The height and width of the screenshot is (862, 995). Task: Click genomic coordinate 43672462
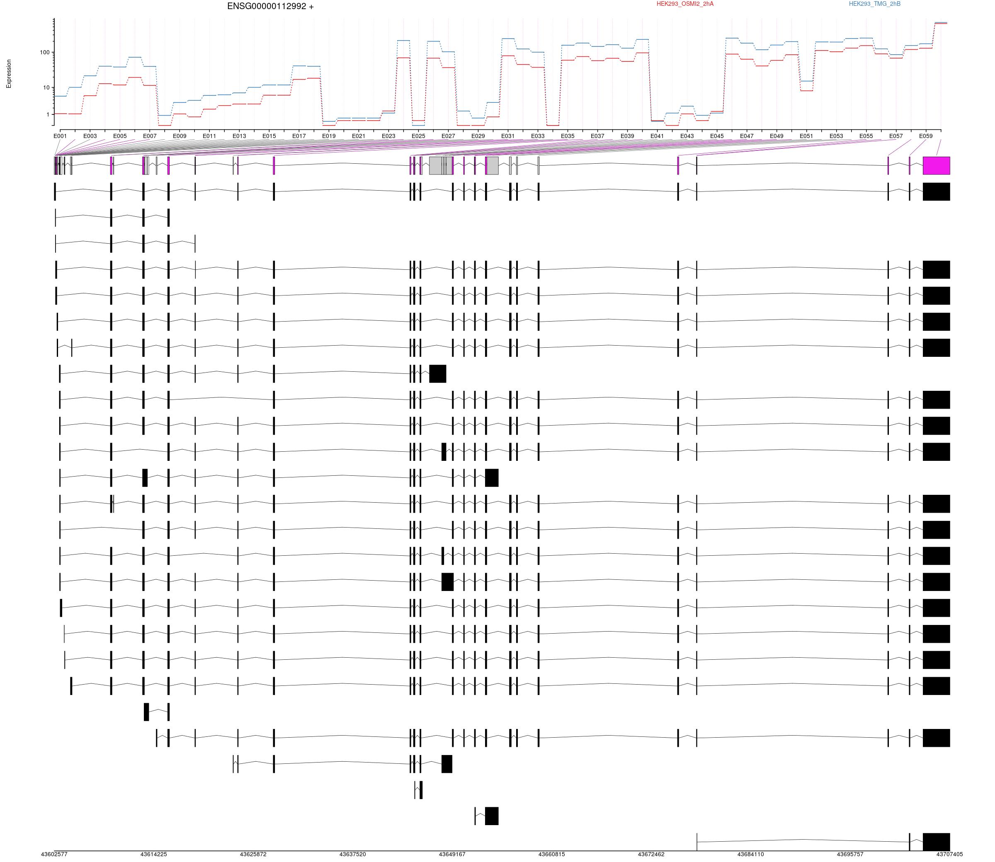(651, 854)
